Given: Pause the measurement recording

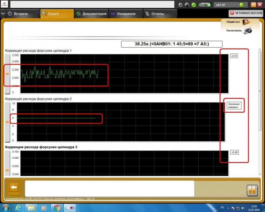Looking at the screenshot, I should [252, 190].
